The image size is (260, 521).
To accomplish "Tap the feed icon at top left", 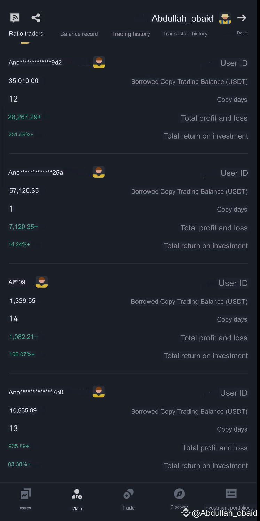I will click(x=15, y=18).
